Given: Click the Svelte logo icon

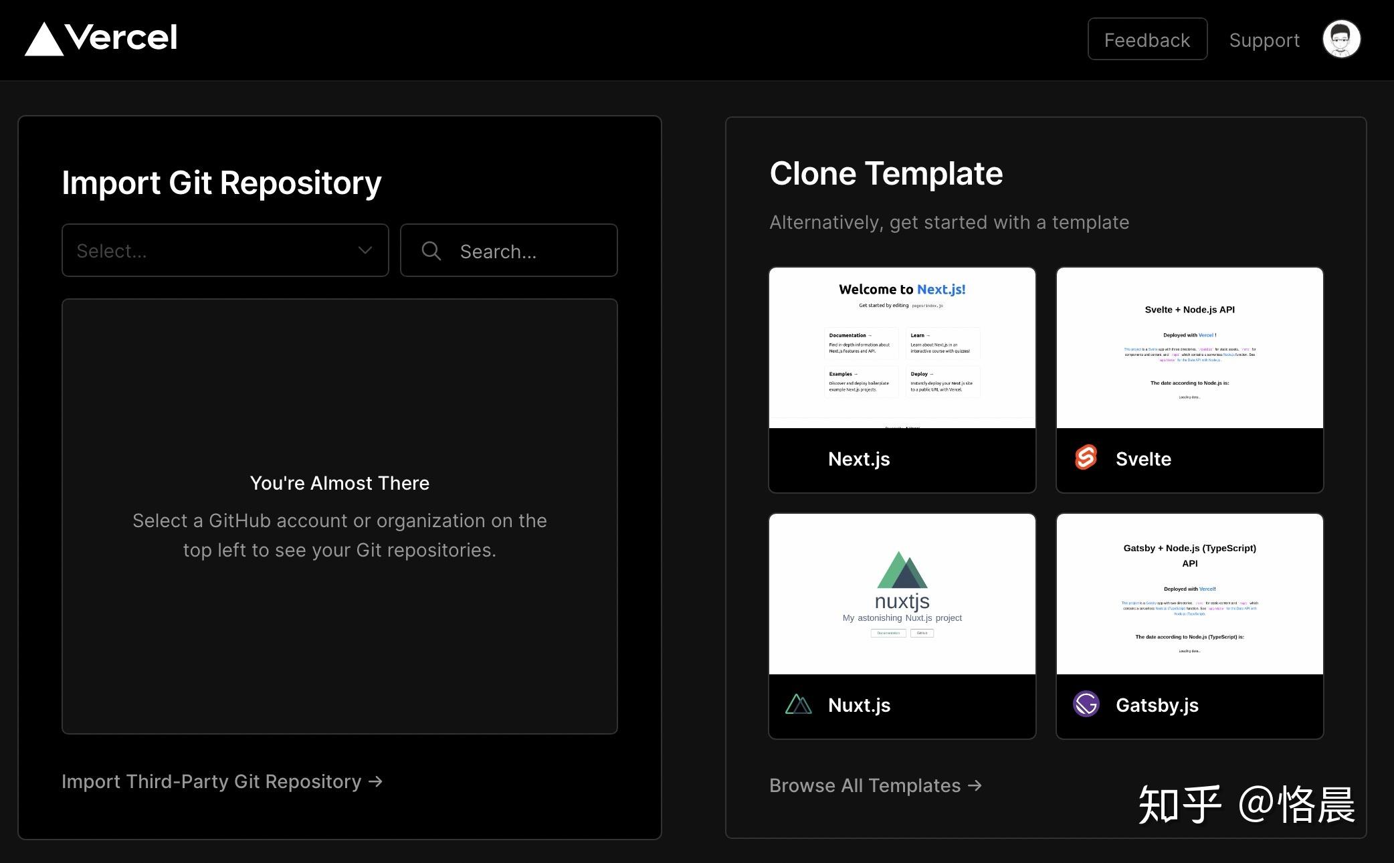Looking at the screenshot, I should coord(1086,458).
